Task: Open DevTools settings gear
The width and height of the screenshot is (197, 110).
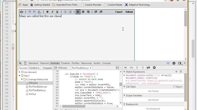Action: [x=174, y=63]
